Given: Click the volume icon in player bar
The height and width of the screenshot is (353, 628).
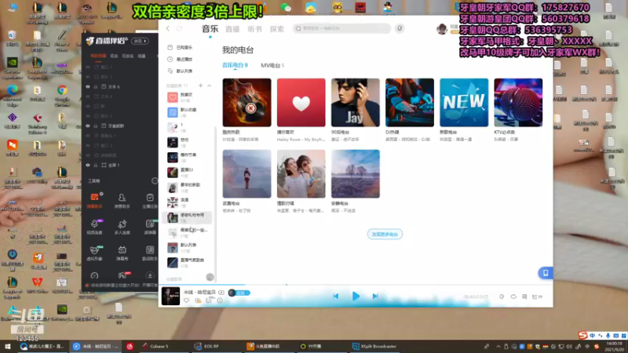Looking at the screenshot, I should [x=502, y=297].
